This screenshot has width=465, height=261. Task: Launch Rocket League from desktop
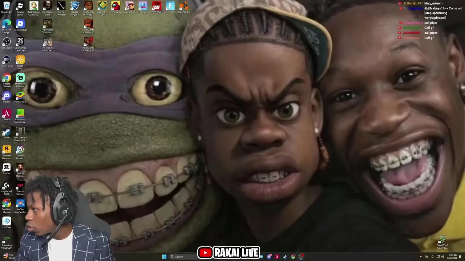coord(74,9)
